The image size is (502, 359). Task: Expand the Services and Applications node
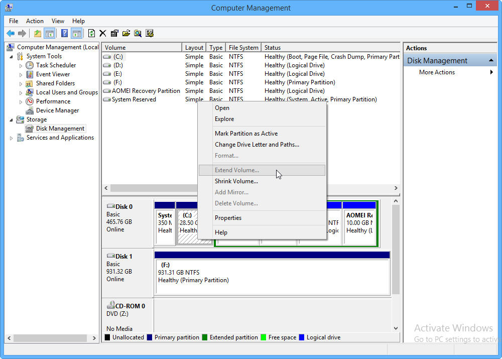click(x=12, y=138)
